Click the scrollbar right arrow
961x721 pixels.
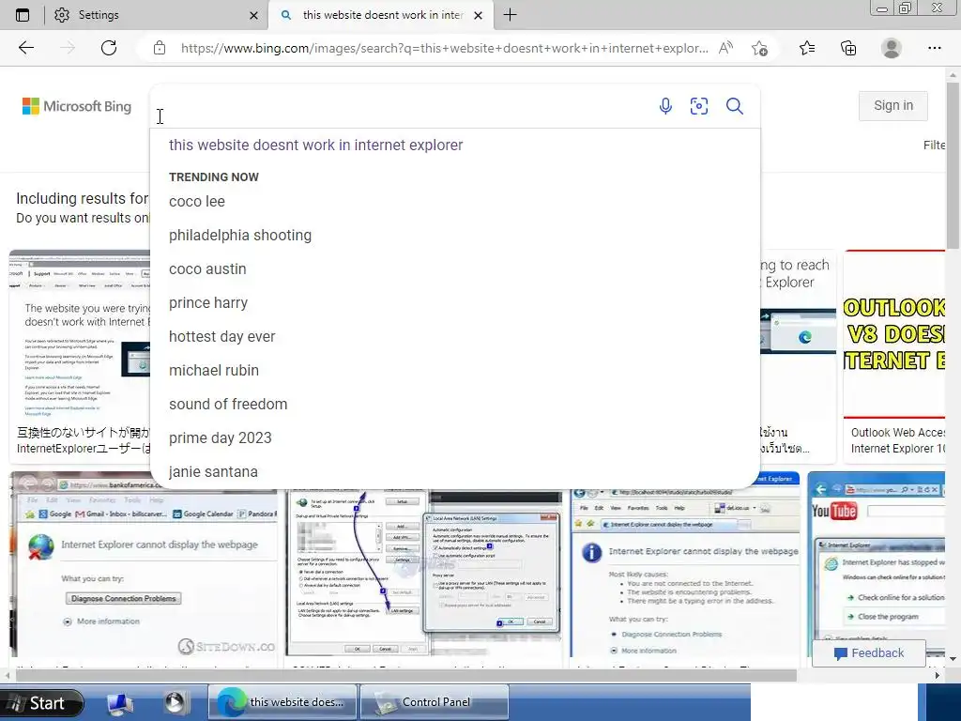tap(938, 675)
